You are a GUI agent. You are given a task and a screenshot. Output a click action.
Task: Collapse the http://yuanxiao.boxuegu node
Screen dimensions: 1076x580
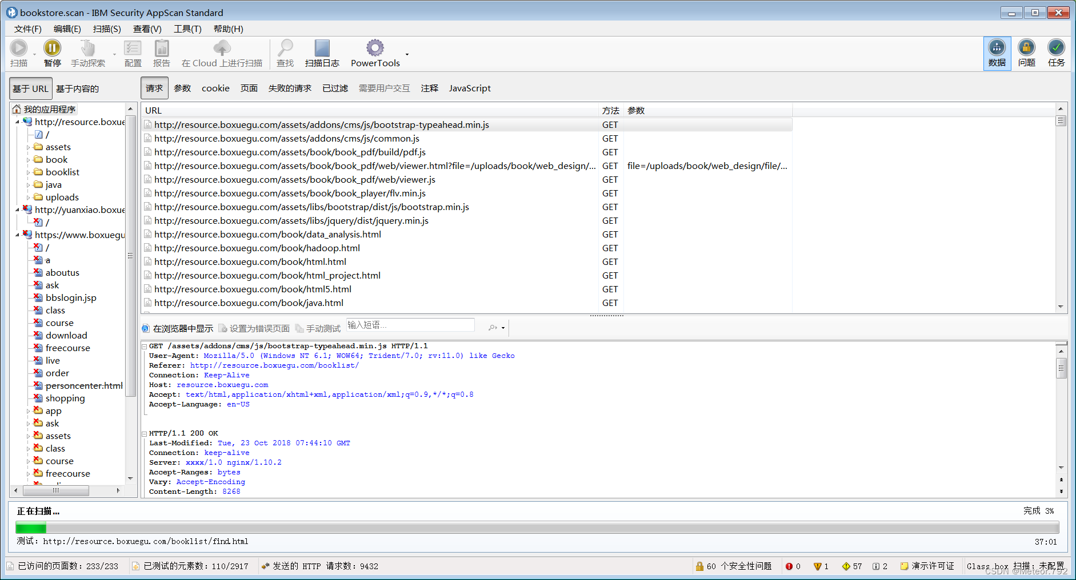click(18, 210)
